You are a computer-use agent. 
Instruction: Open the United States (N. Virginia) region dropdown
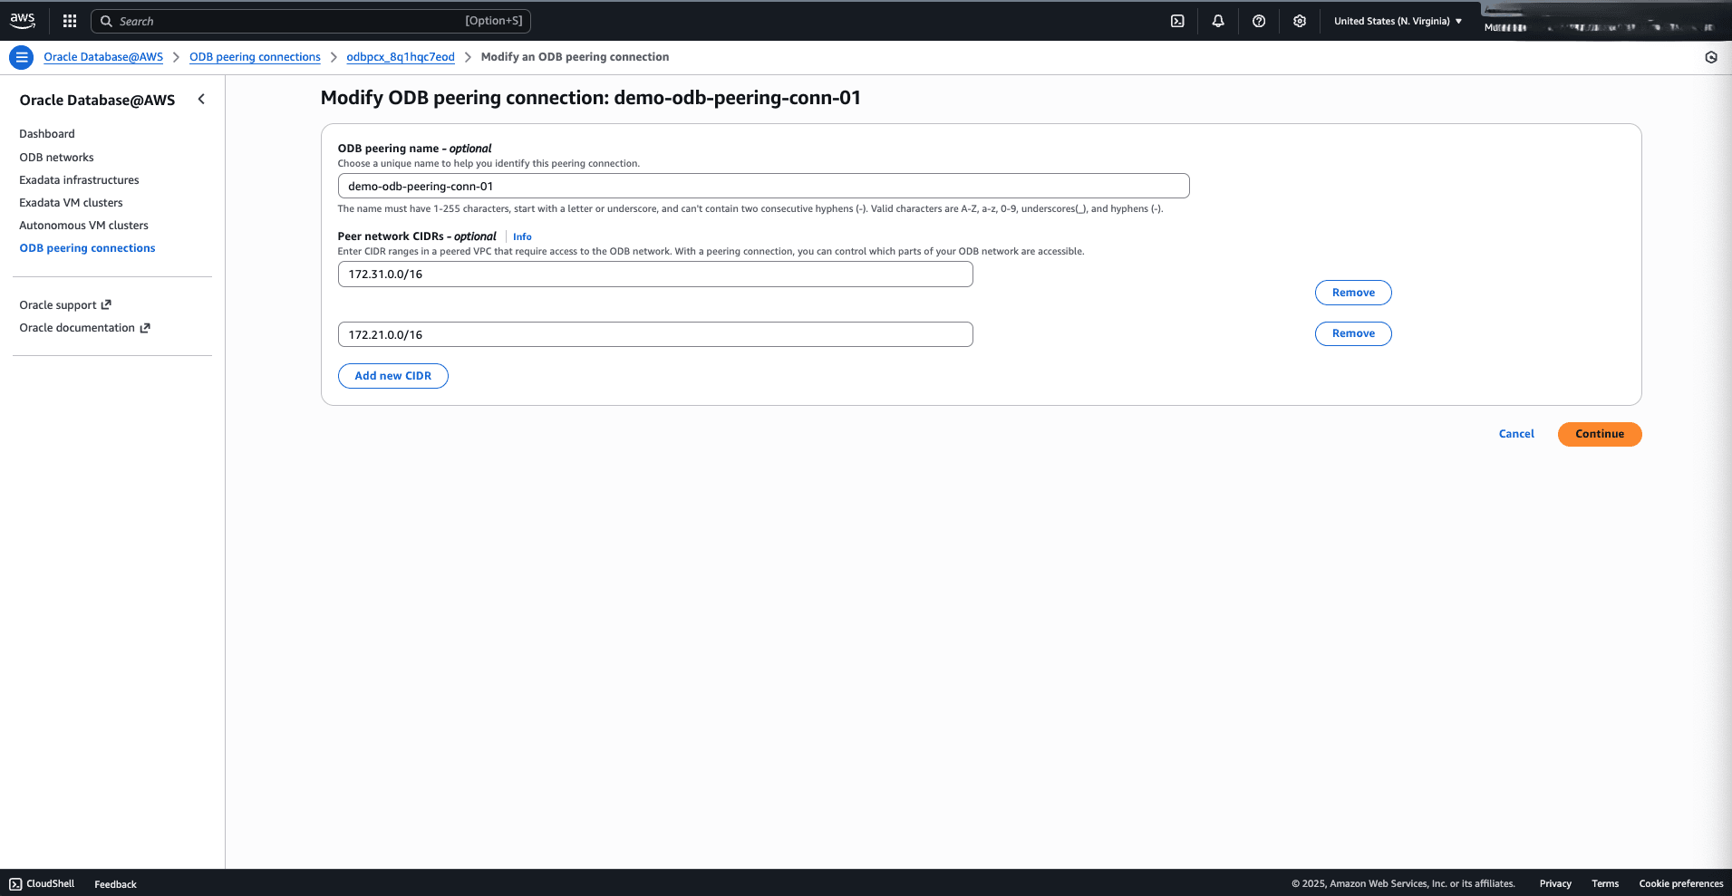(x=1396, y=20)
